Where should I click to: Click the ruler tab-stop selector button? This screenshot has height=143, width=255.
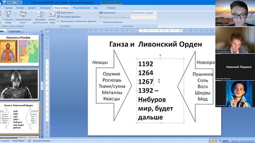point(47,31)
